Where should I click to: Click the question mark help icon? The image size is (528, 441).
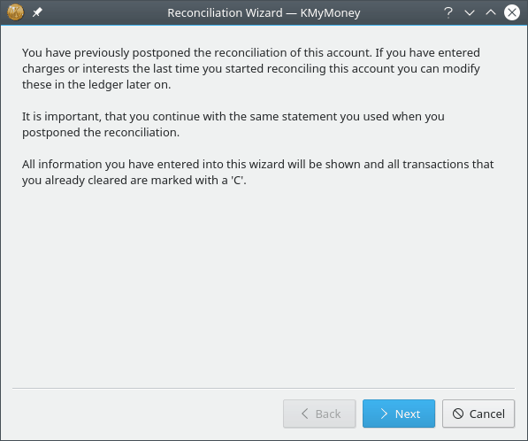[x=448, y=12]
